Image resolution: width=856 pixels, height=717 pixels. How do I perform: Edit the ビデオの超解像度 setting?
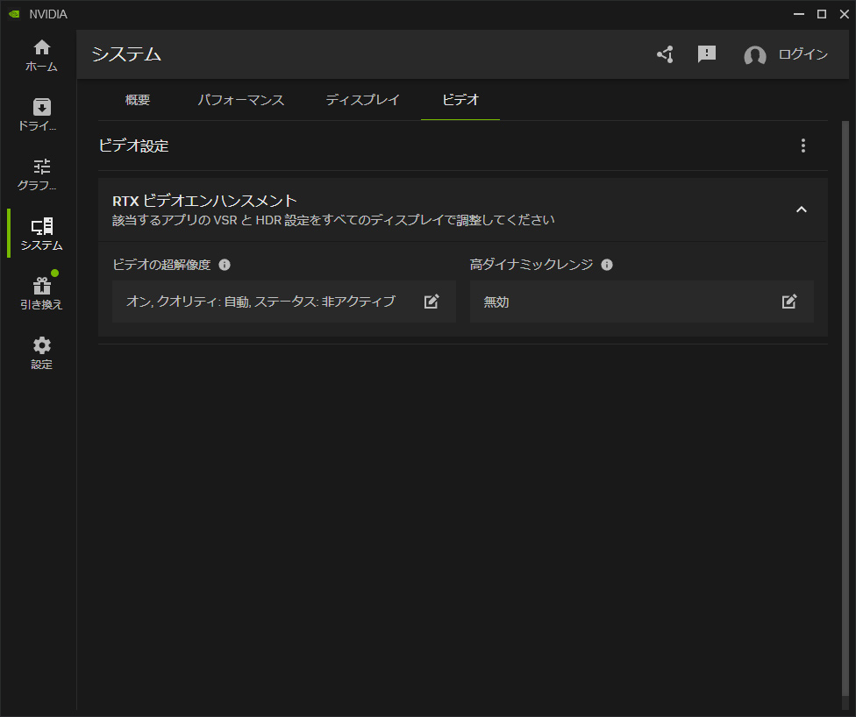click(432, 302)
